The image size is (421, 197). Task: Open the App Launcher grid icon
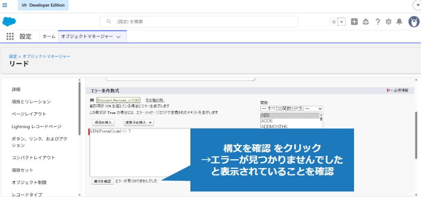pyautogui.click(x=10, y=37)
